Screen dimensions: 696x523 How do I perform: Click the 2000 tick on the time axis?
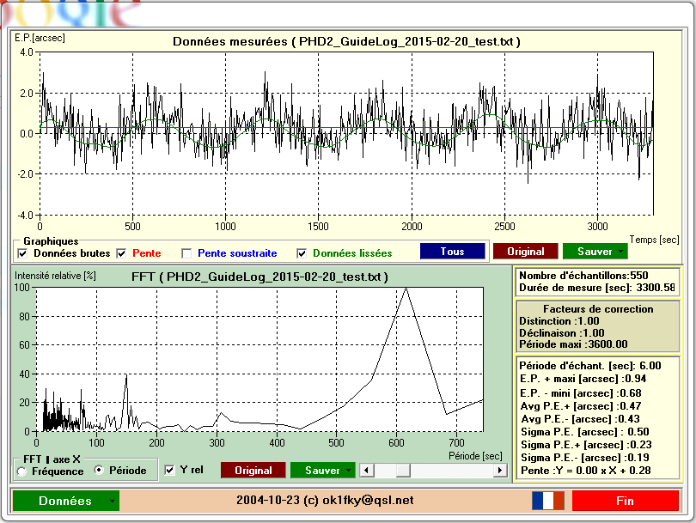[x=412, y=226]
